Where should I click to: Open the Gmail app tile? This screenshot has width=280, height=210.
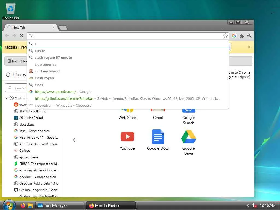158,114
